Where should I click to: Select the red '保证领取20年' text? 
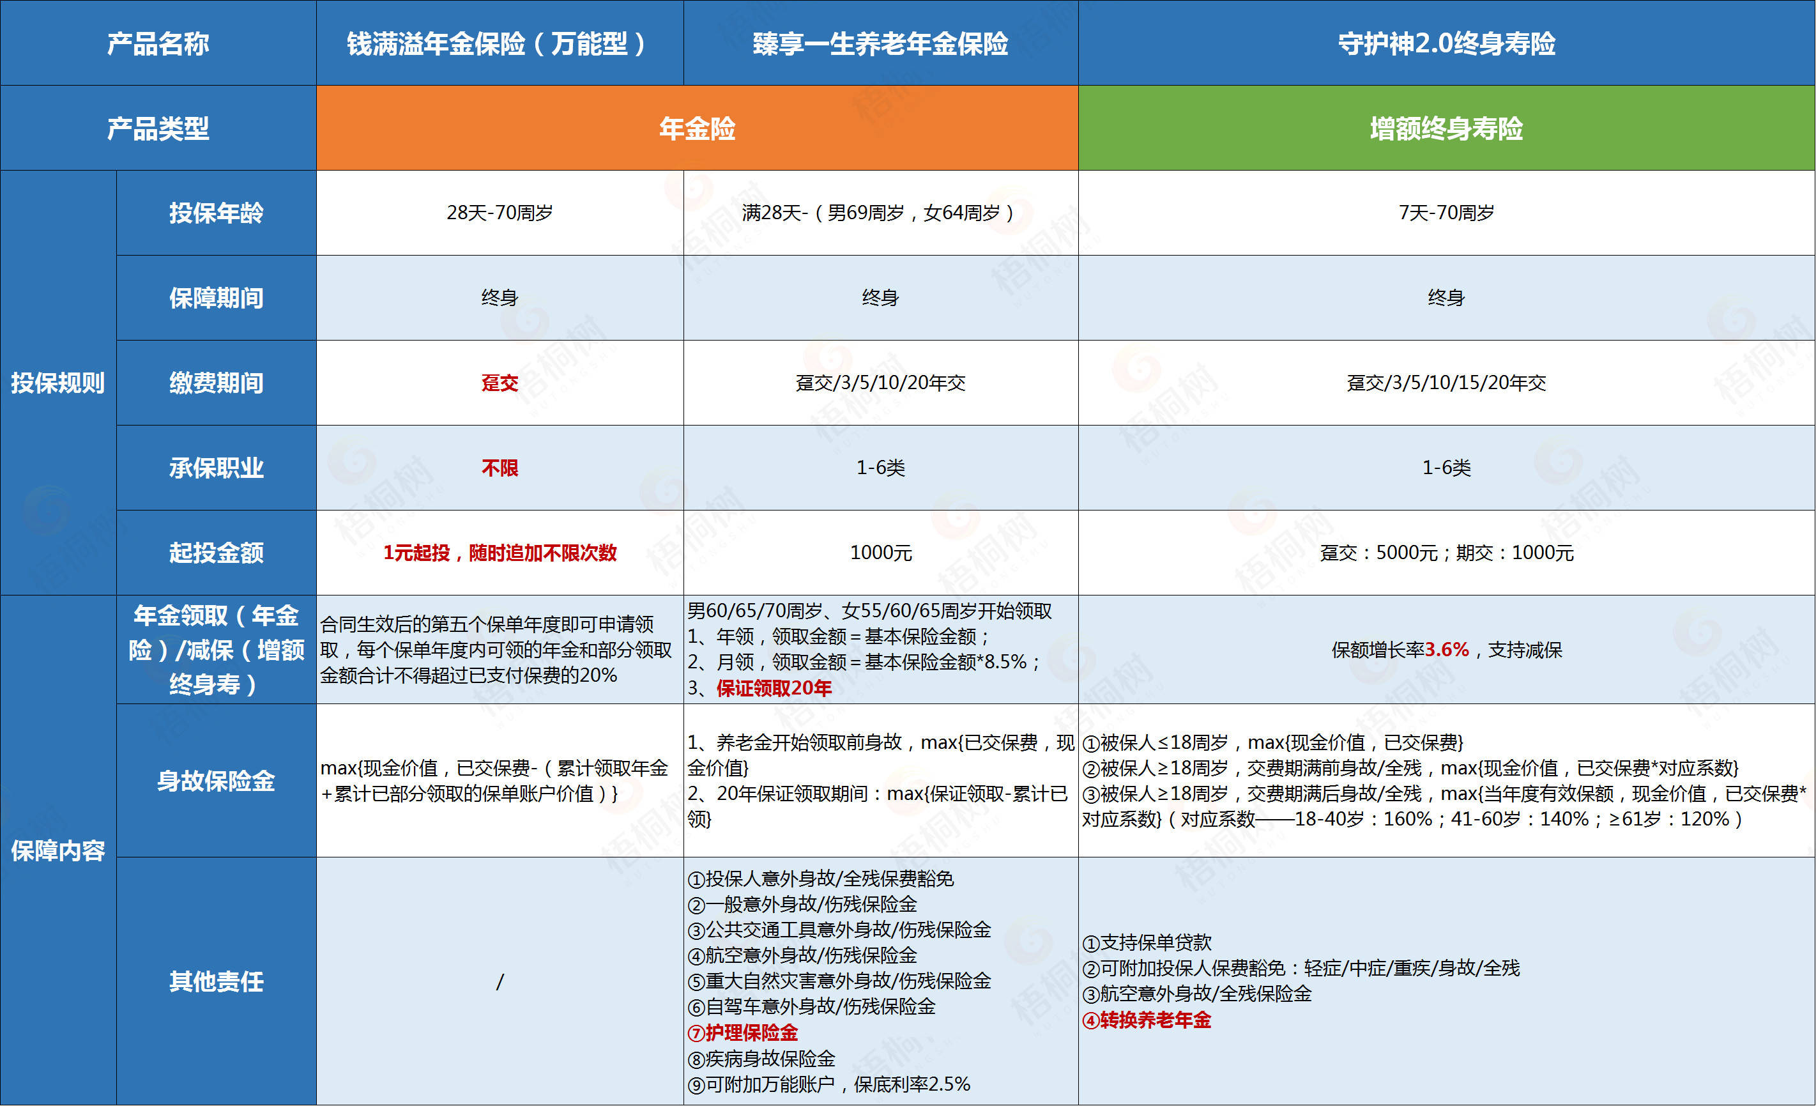click(x=774, y=689)
